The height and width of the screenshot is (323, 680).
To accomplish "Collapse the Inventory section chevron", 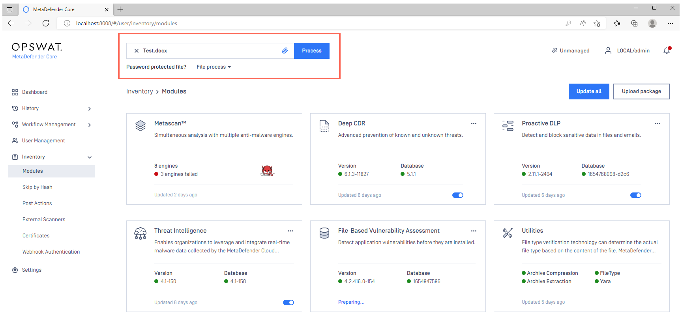I will point(90,157).
